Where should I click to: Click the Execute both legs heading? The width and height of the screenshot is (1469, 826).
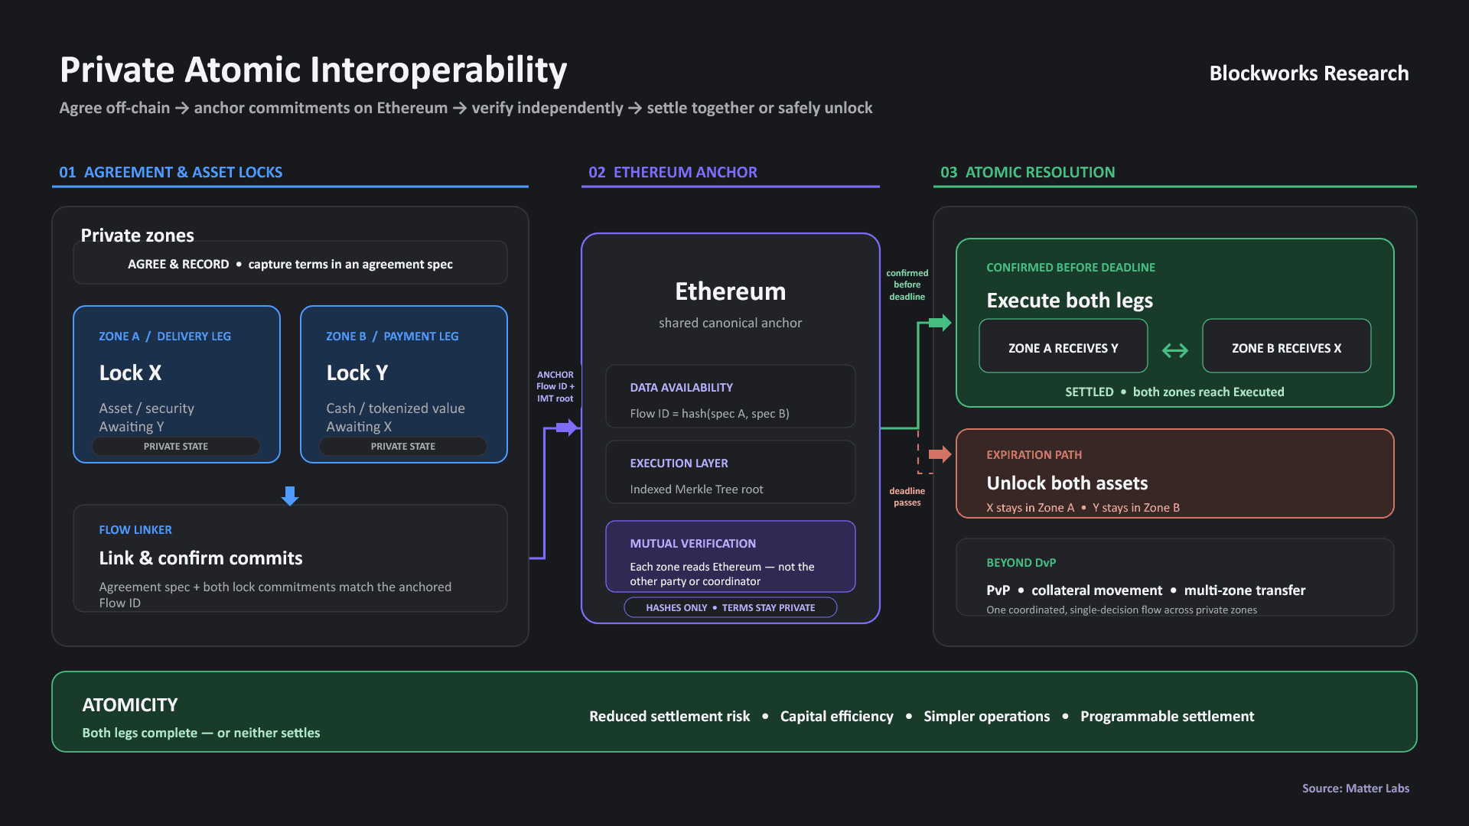[1070, 301]
